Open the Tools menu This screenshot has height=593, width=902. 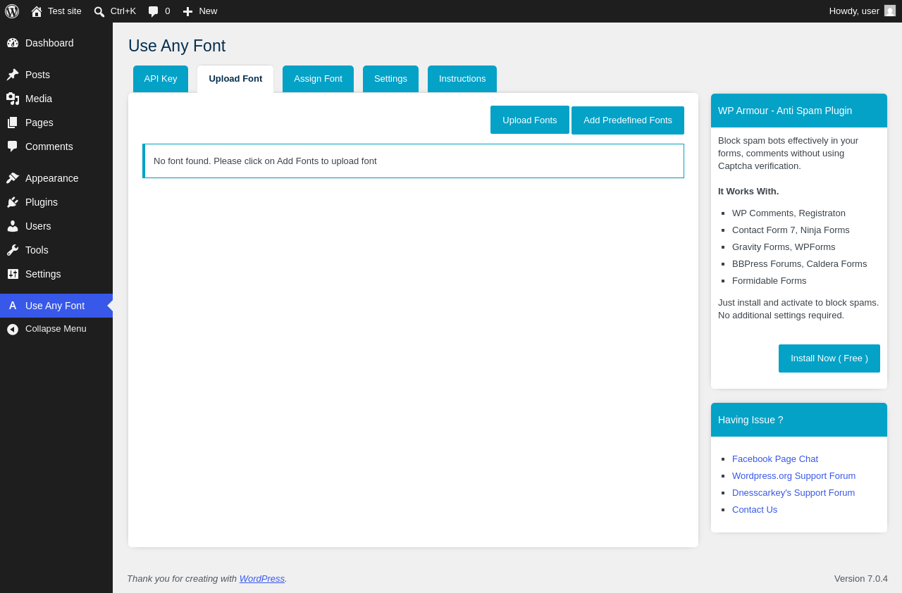pyautogui.click(x=56, y=250)
